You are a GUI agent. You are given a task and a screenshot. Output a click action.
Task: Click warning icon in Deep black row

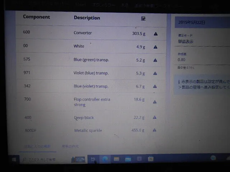(155, 117)
